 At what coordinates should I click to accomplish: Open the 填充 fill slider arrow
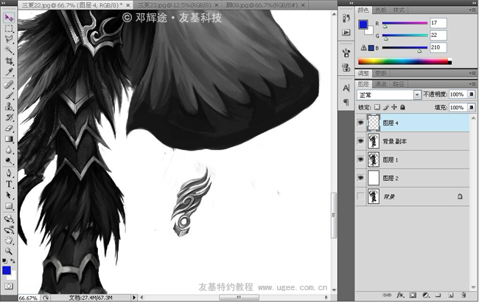472,107
